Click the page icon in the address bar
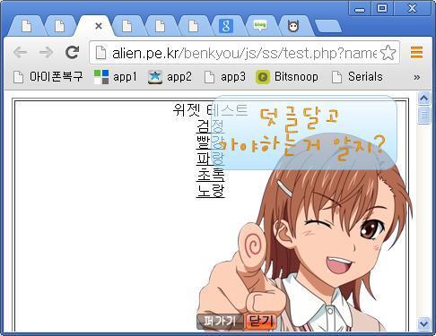Image resolution: width=436 pixels, height=336 pixels. (100, 53)
